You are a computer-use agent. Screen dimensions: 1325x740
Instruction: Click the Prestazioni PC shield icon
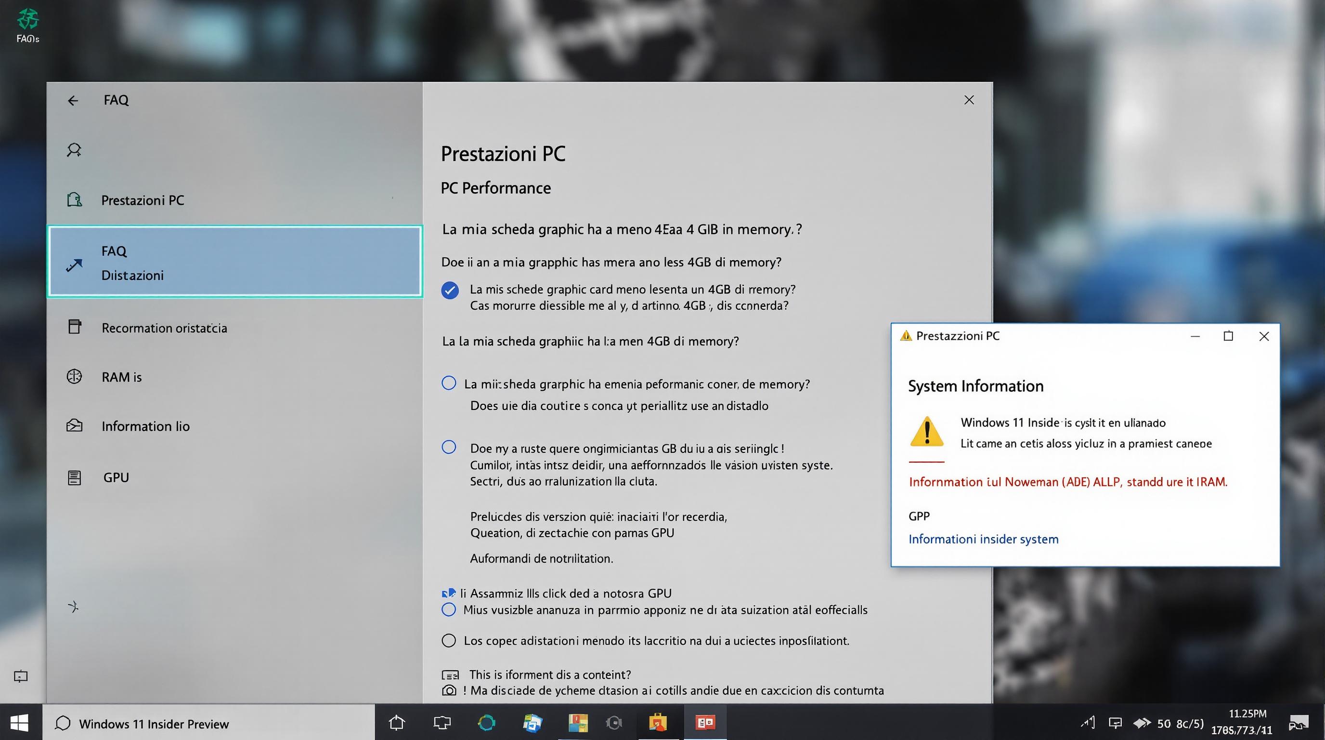pos(75,199)
